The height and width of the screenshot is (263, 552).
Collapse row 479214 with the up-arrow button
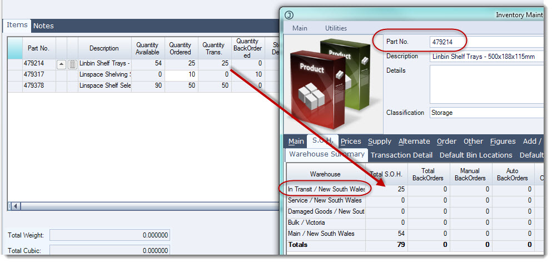coord(61,64)
